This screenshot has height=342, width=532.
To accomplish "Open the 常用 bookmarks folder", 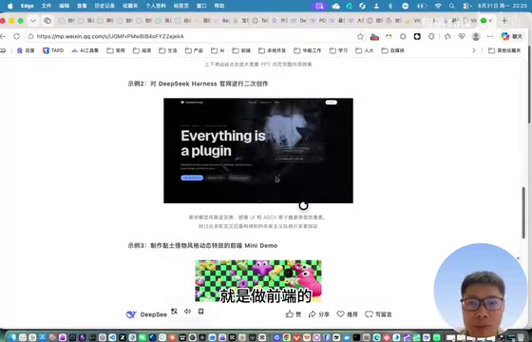I will point(116,50).
